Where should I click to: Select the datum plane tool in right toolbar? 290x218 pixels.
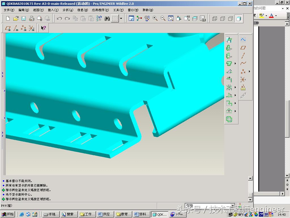coord(243,48)
